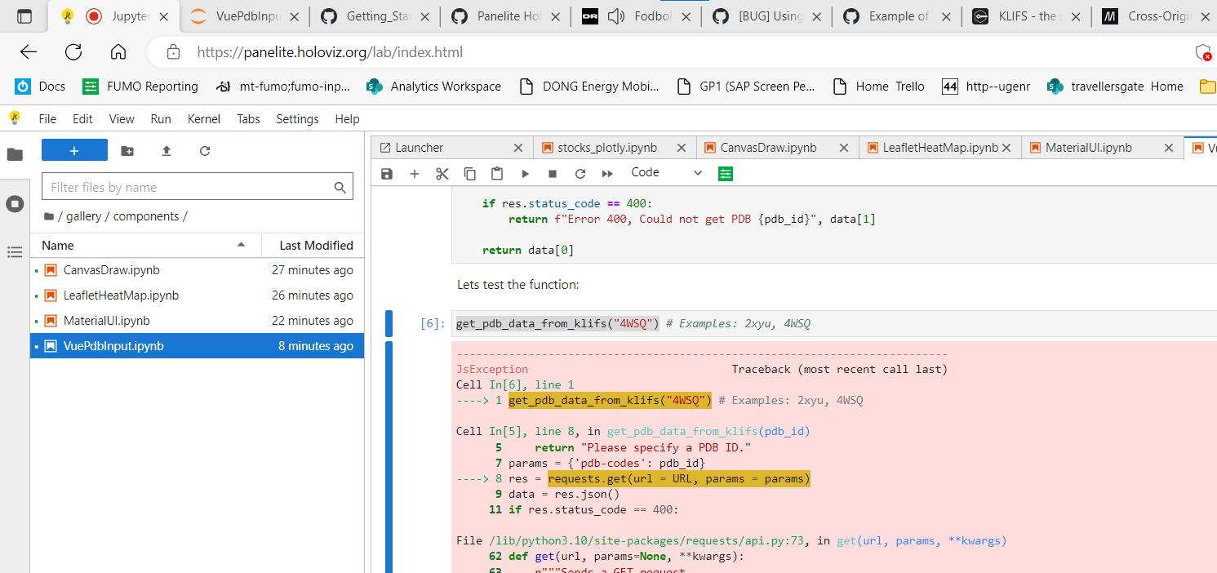Open the file browser sidebar folder icon
Image resolution: width=1217 pixels, height=573 pixels.
click(x=15, y=154)
